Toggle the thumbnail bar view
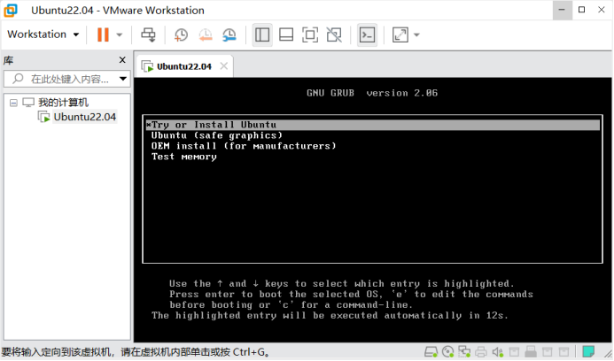The width and height of the screenshot is (614, 361). point(286,35)
